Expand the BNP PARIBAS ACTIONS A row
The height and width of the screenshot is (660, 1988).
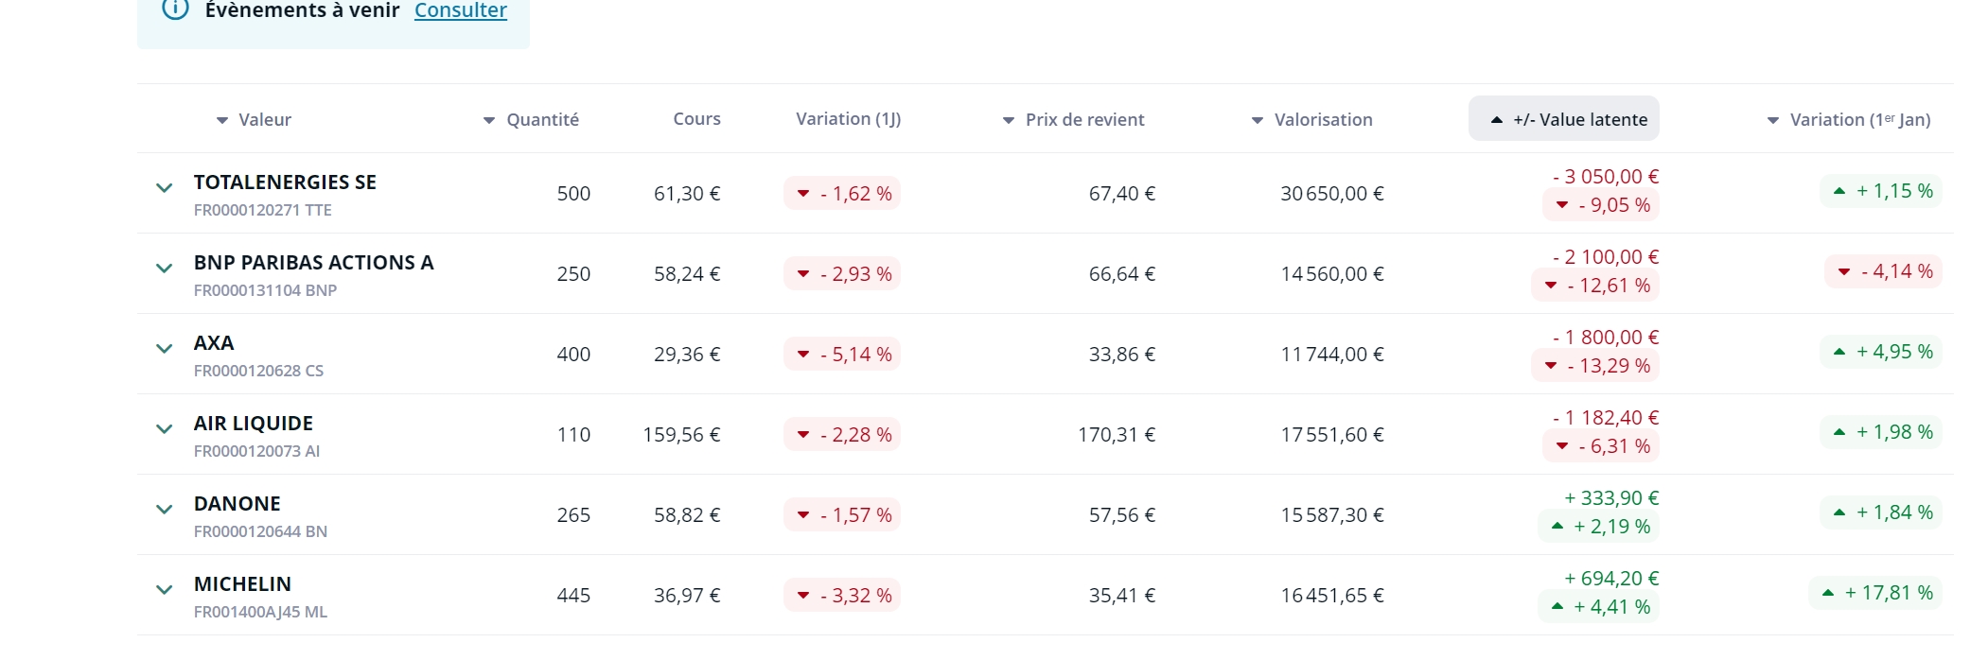(164, 269)
